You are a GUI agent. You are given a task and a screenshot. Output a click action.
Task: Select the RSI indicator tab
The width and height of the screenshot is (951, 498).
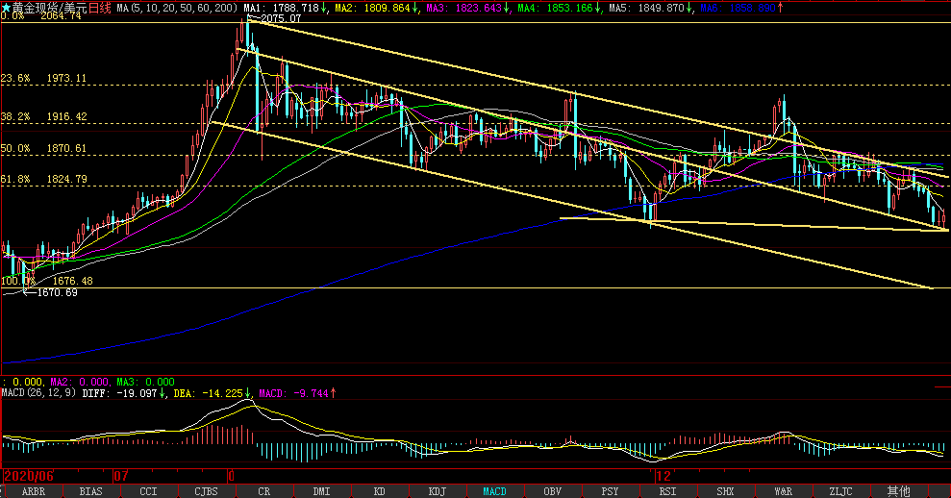click(x=667, y=491)
